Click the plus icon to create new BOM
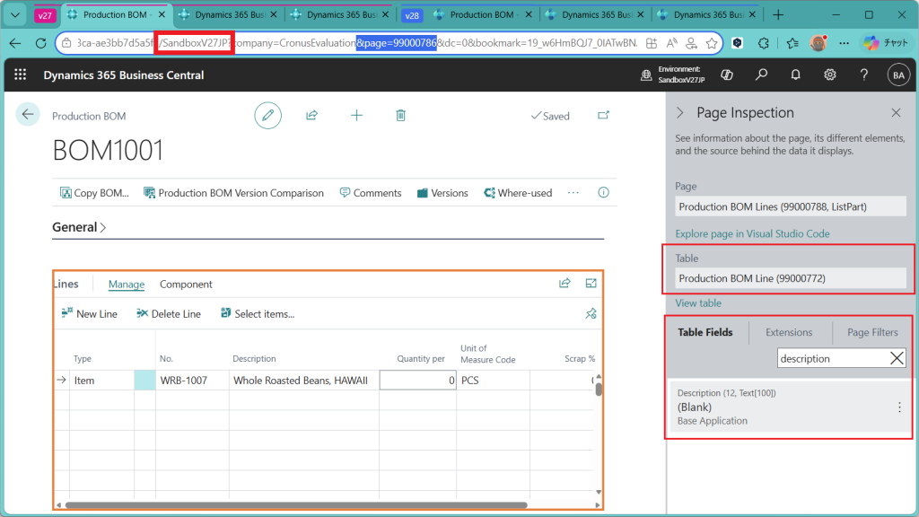 tap(356, 115)
